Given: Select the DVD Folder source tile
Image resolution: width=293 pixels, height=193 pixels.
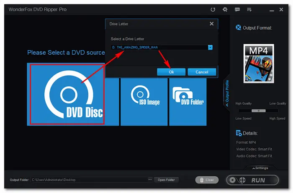Looking at the screenshot, I should click(188, 102).
